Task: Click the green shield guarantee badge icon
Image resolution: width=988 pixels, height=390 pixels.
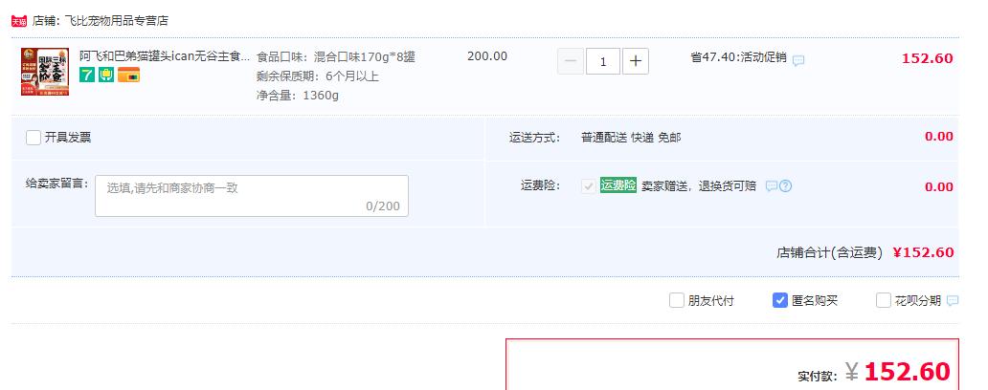Action: point(106,76)
